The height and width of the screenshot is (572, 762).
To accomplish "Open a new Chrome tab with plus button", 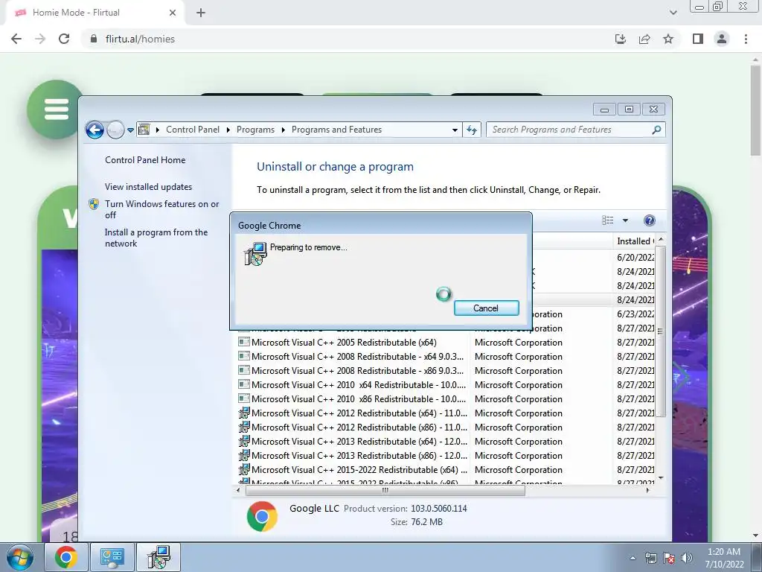I will (x=201, y=13).
